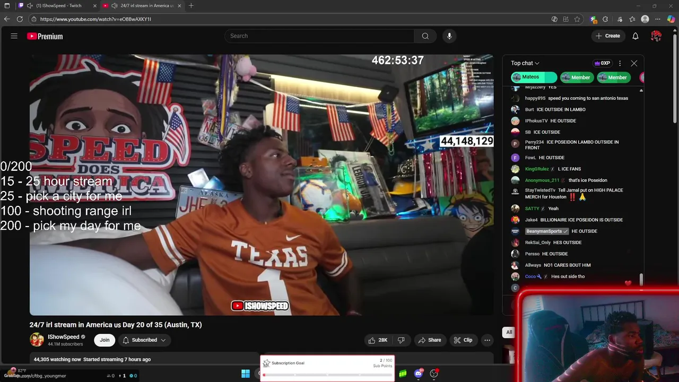Open the 0XP channel points badge
Image resolution: width=679 pixels, height=382 pixels.
pos(602,63)
